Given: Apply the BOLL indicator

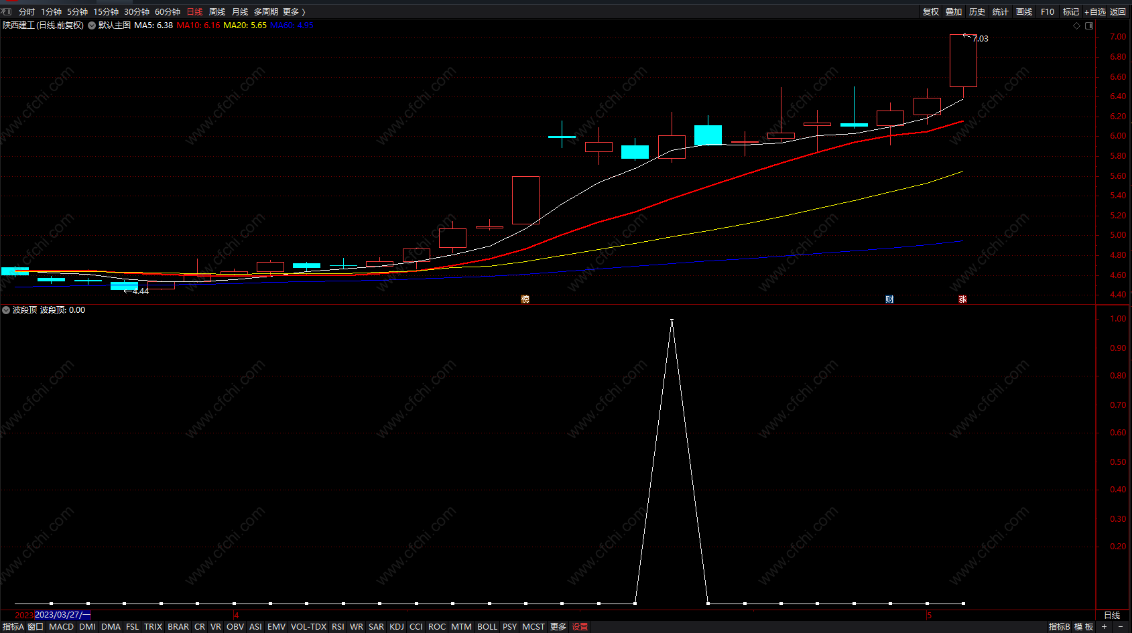Looking at the screenshot, I should pyautogui.click(x=487, y=627).
